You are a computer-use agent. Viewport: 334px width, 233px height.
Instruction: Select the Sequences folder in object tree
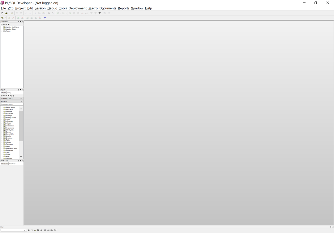(9, 150)
